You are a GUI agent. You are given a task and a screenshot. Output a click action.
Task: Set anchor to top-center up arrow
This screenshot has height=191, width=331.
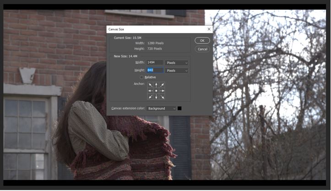(156, 85)
